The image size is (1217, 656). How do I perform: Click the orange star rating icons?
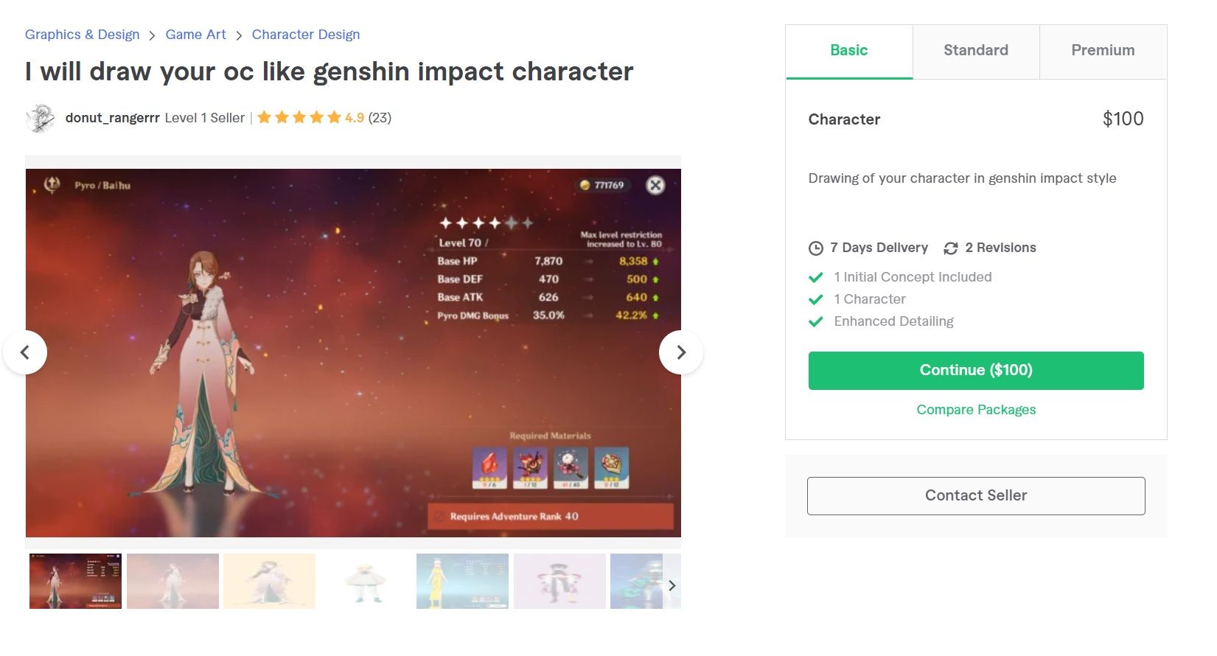tap(299, 117)
